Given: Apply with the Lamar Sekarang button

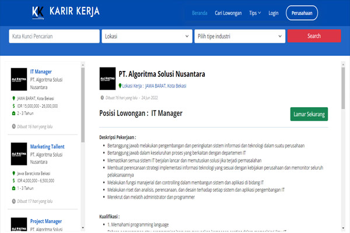Looking at the screenshot, I should coord(309,114).
